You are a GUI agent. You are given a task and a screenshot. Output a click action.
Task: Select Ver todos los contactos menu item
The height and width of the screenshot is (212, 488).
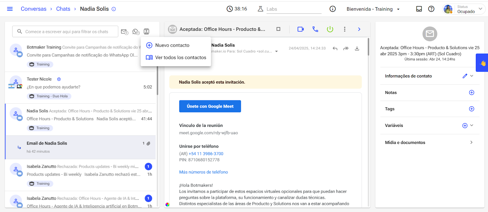(176, 57)
